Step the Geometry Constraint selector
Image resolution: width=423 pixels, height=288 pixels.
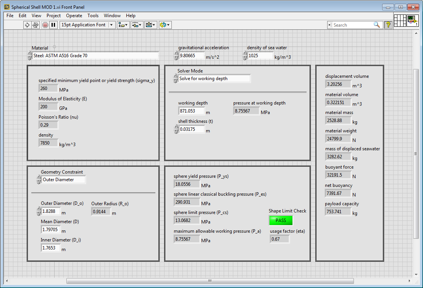pyautogui.click(x=39, y=180)
